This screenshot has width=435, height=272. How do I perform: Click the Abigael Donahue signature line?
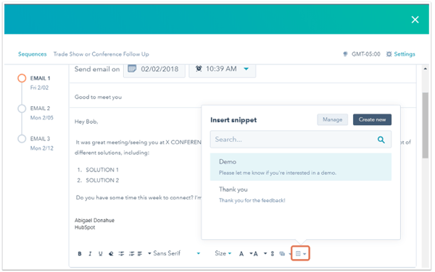pyautogui.click(x=94, y=220)
